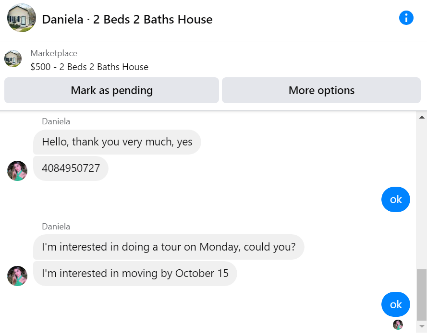
Task: Open the conversation info icon
Action: pyautogui.click(x=406, y=18)
